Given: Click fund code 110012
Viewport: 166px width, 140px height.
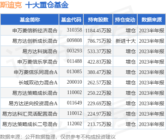Looking at the screenshot, I should [74, 113].
